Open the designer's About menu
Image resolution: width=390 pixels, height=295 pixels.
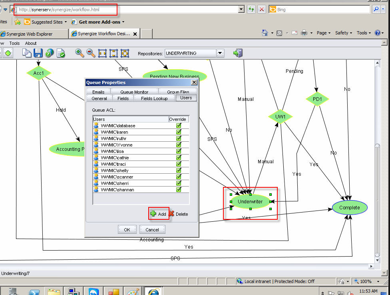pos(31,43)
